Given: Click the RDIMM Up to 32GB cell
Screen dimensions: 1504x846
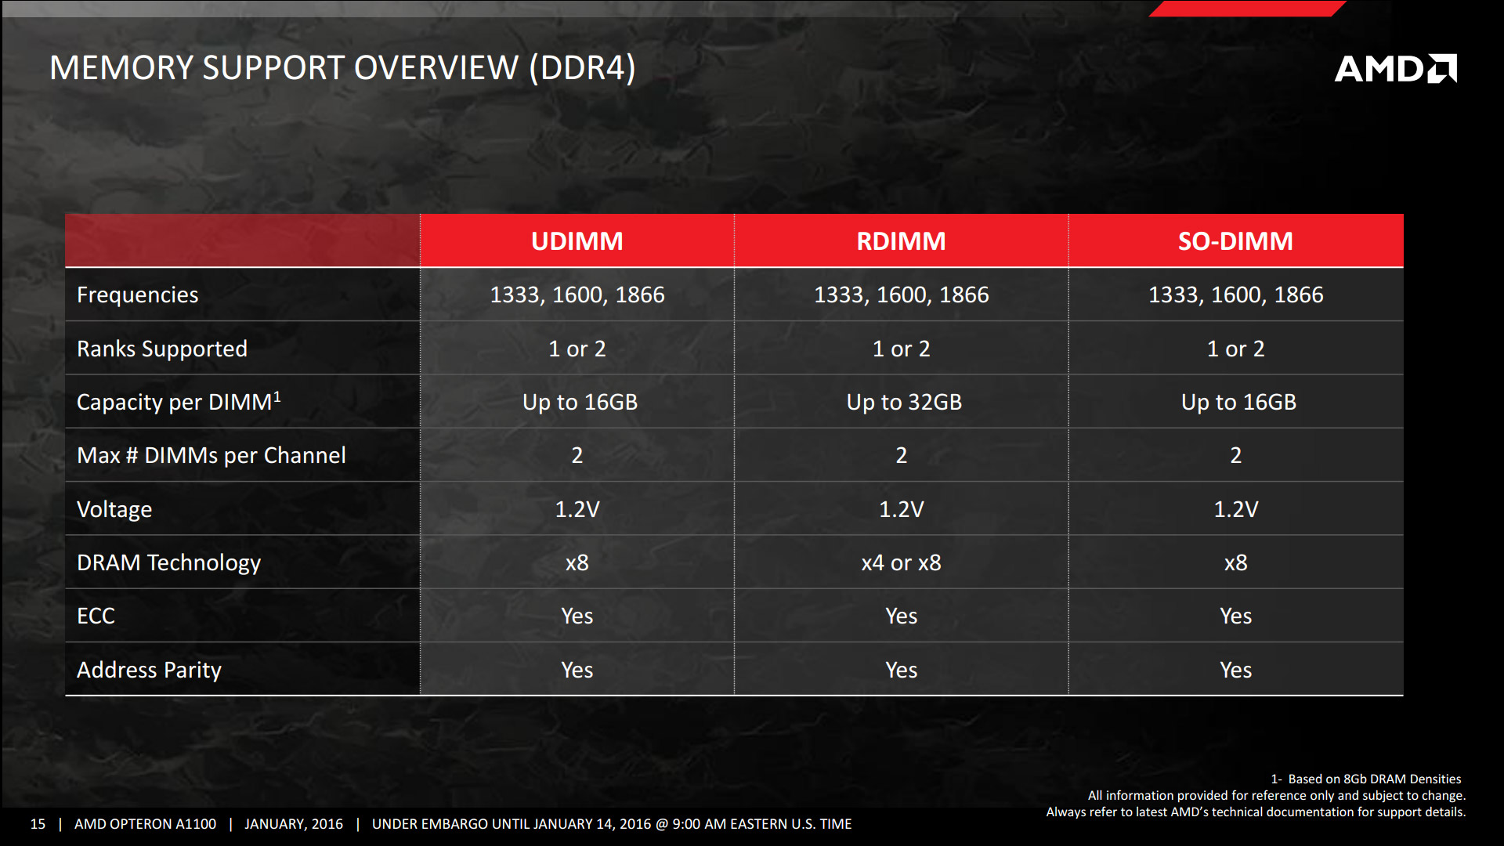Looking at the screenshot, I should pyautogui.click(x=903, y=402).
